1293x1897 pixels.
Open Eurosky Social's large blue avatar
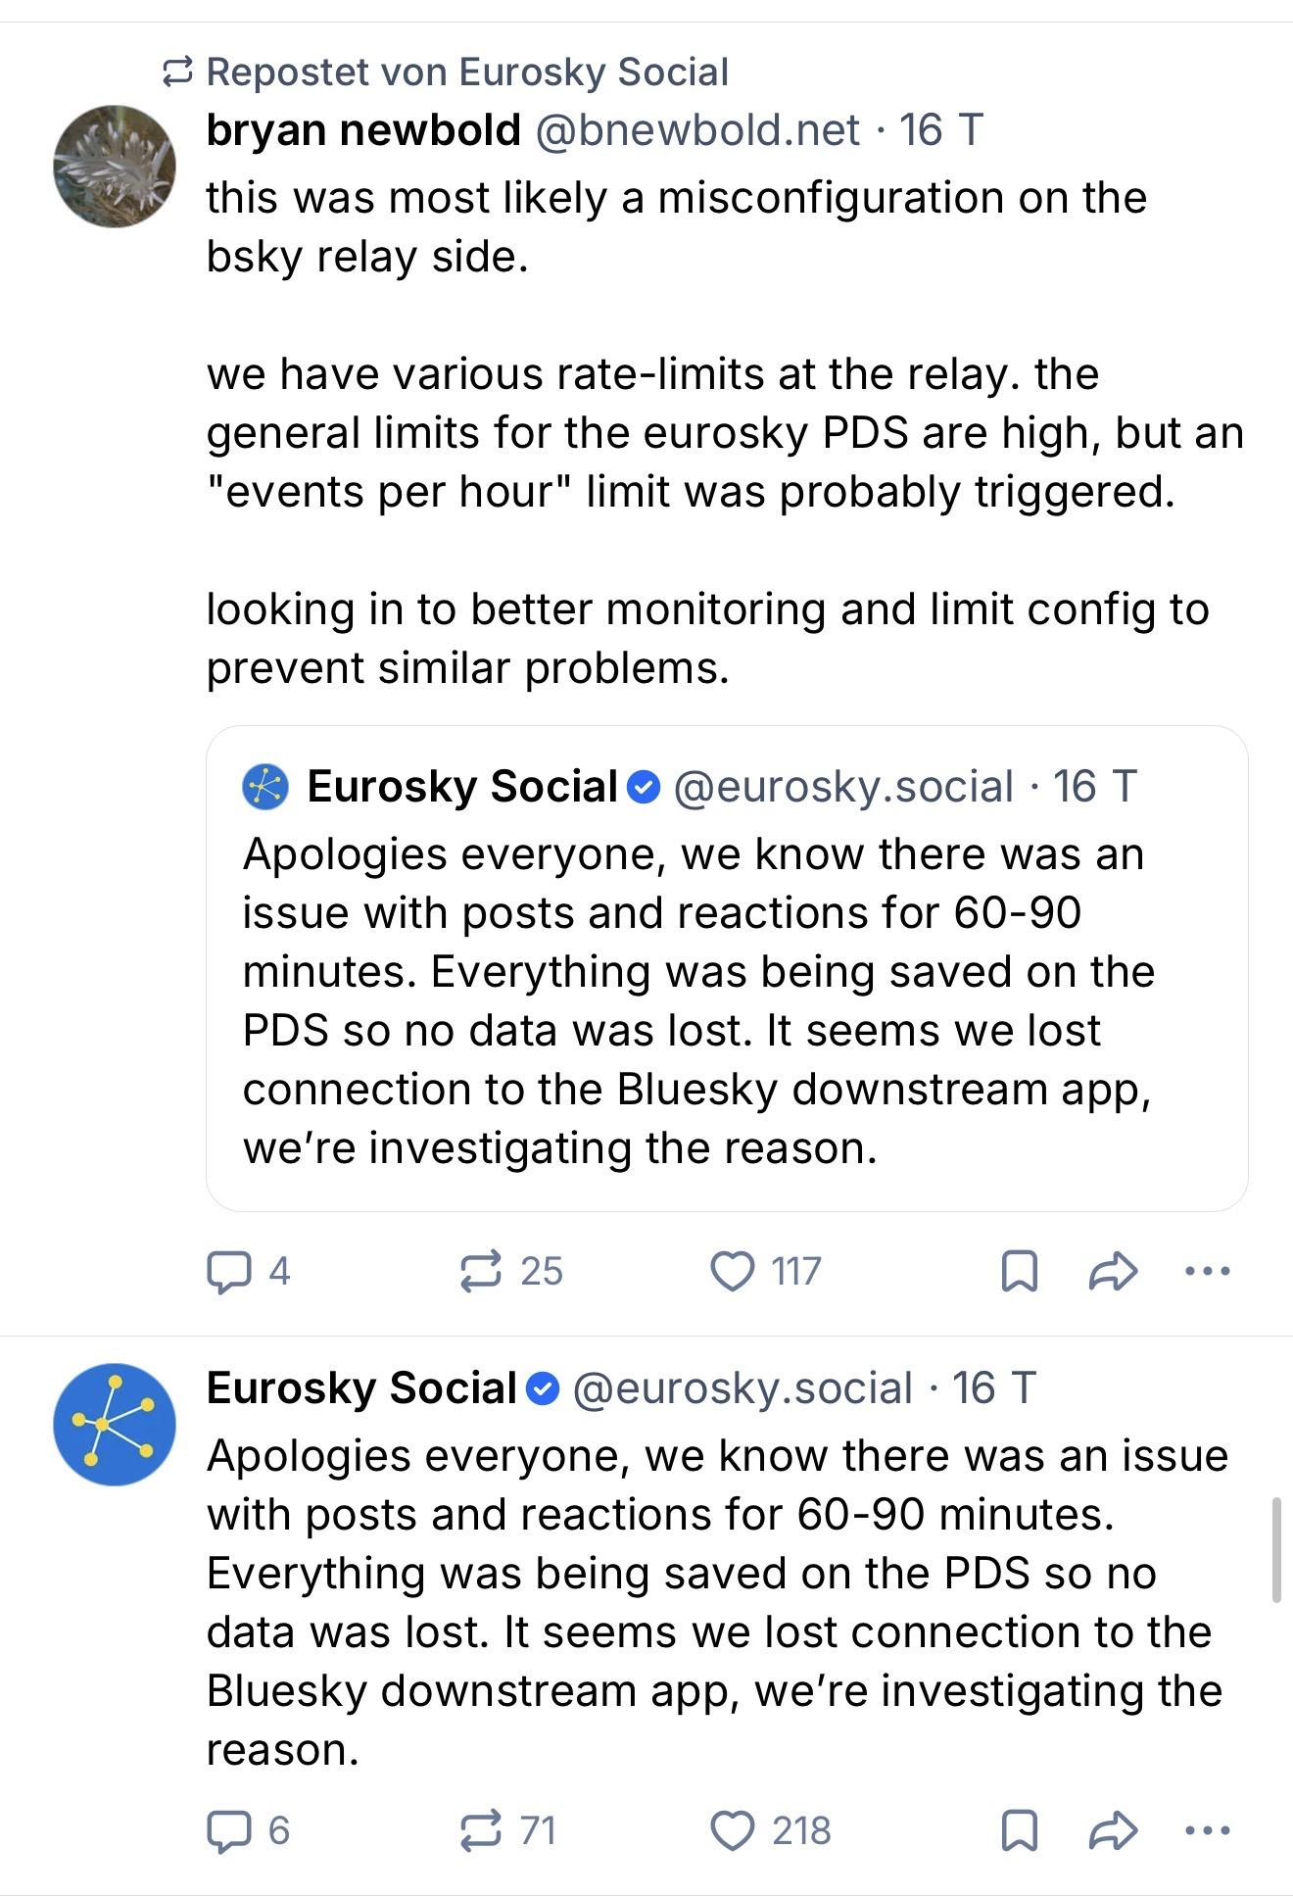tap(115, 1424)
